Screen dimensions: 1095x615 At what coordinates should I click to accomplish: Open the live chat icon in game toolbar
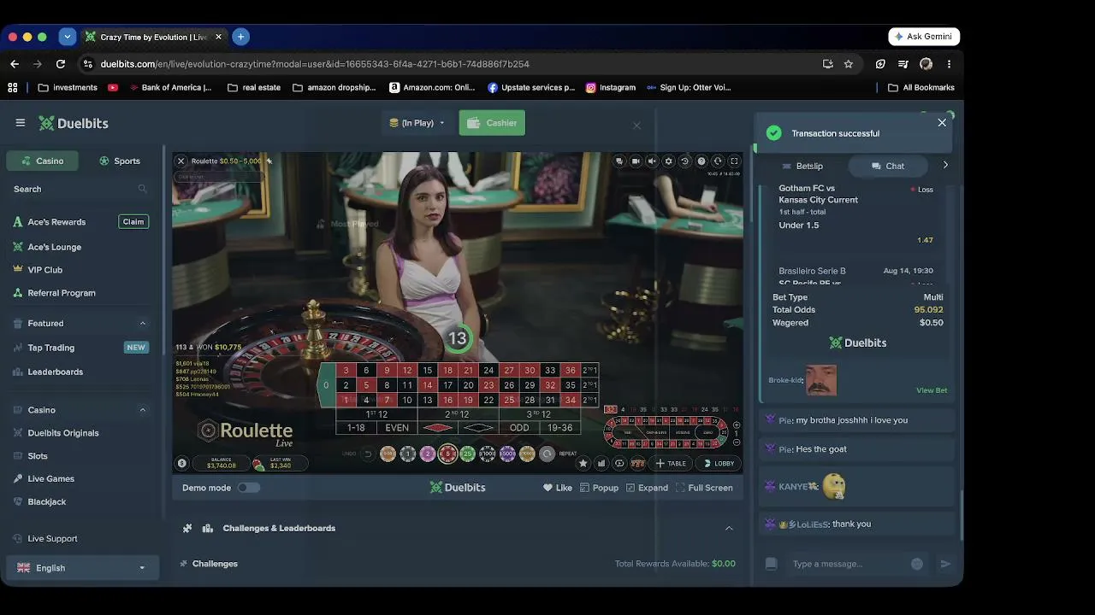pos(619,161)
